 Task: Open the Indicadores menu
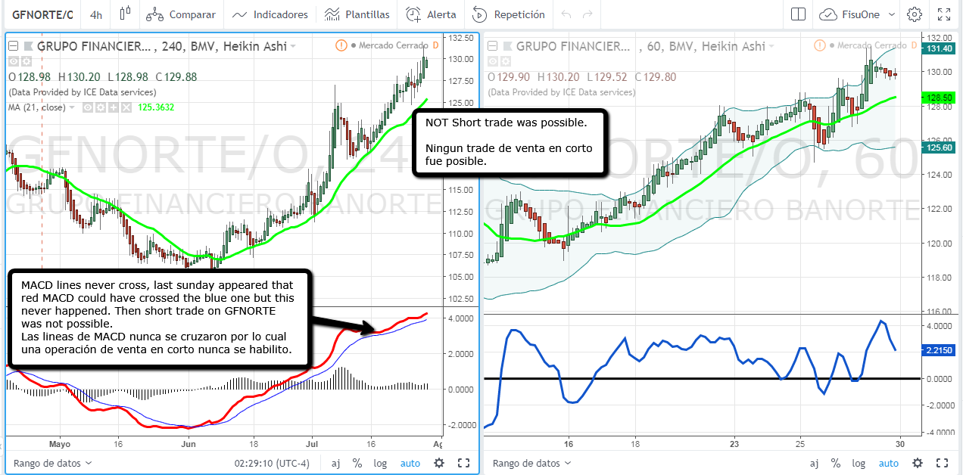[x=270, y=14]
